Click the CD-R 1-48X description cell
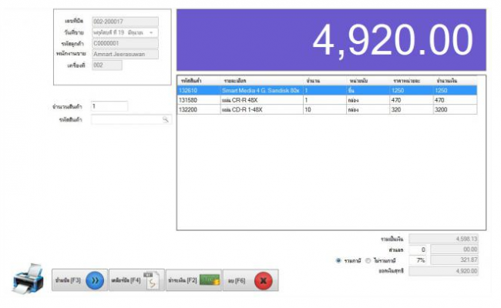This screenshot has height=308, width=501. click(261, 109)
